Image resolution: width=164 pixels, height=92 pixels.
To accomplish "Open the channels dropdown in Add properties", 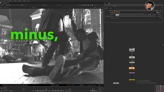I will (136, 10).
